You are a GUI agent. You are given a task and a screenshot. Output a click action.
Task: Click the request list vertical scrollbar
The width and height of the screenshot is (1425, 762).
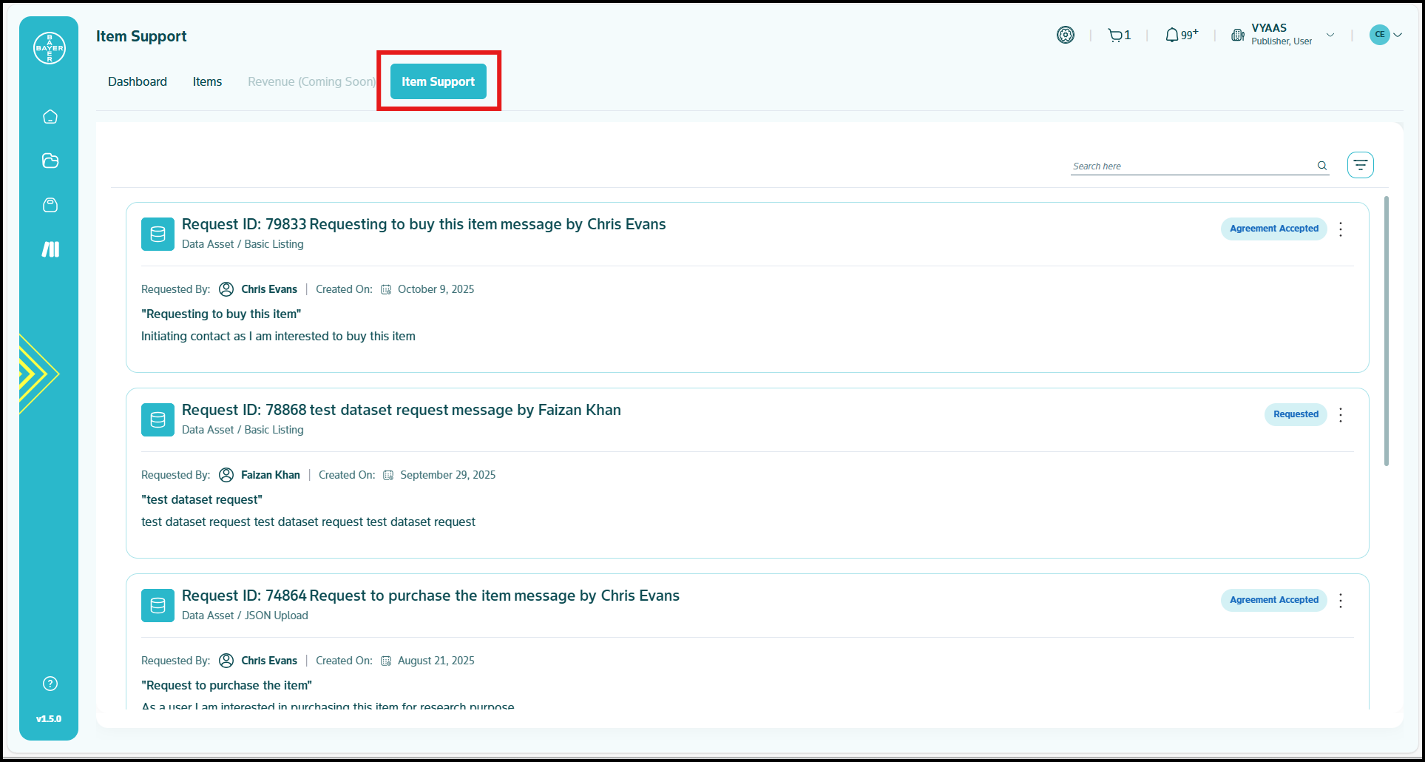pos(1386,331)
